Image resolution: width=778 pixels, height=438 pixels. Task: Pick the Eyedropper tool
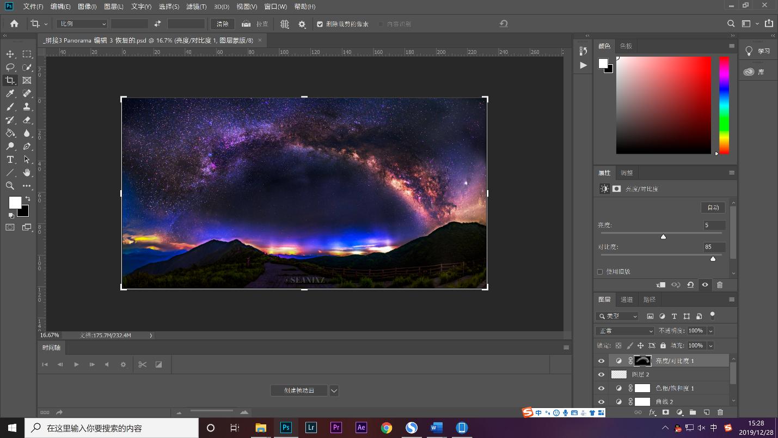[10, 94]
